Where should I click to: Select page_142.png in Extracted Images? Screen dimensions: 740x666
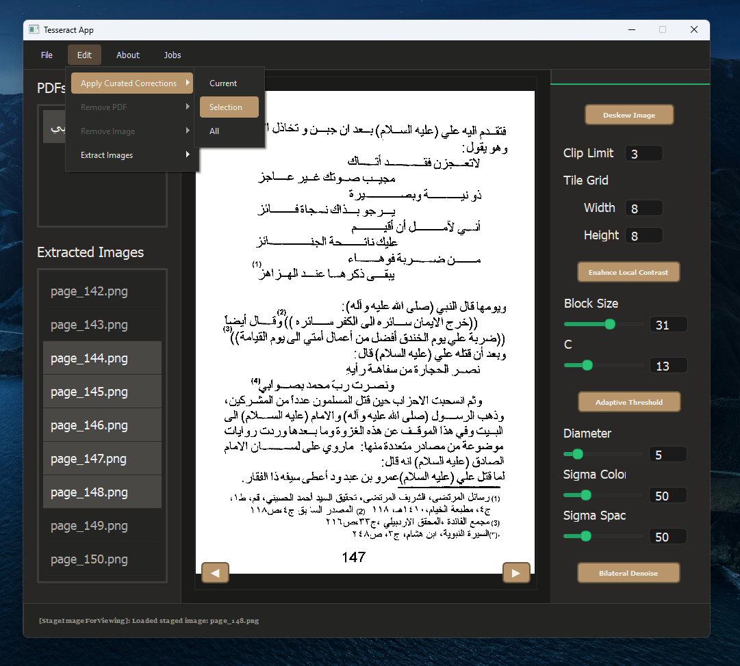point(102,291)
